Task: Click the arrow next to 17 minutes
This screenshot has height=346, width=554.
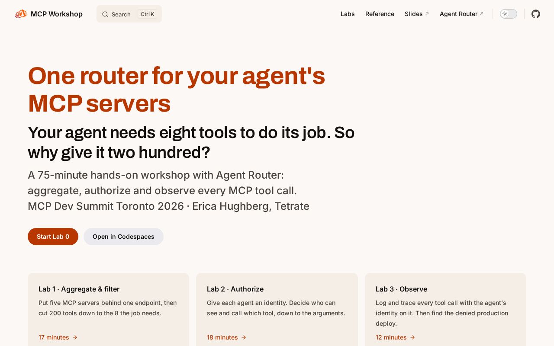Action: 75,337
